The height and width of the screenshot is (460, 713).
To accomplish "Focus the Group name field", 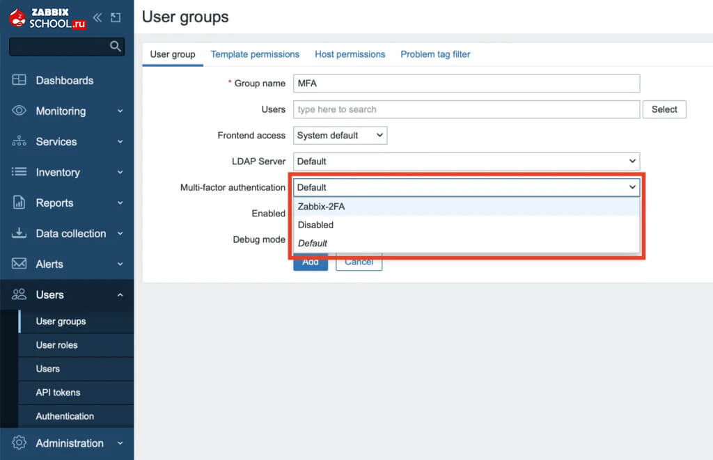I will (467, 84).
